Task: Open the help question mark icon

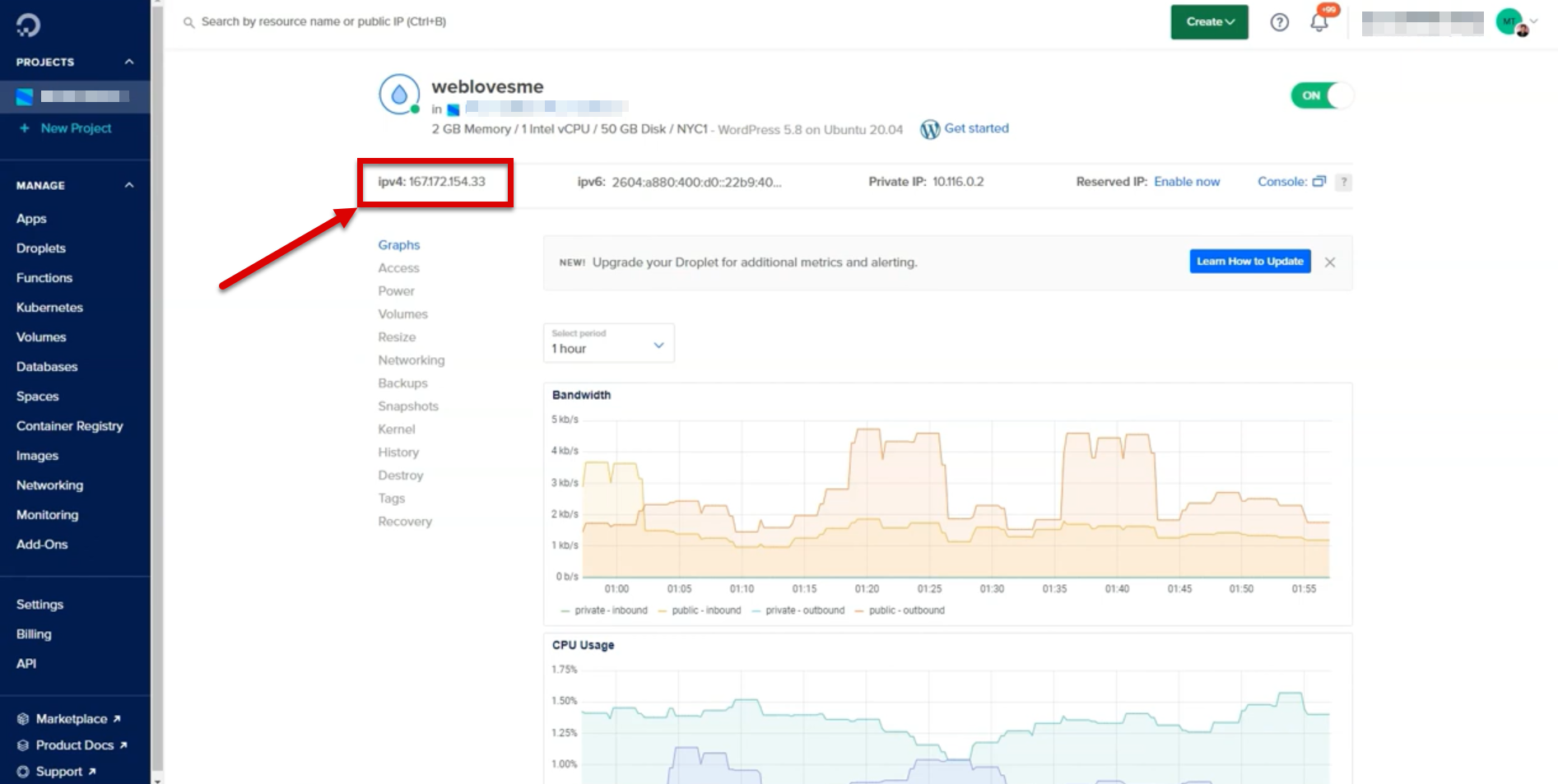Action: tap(1279, 22)
